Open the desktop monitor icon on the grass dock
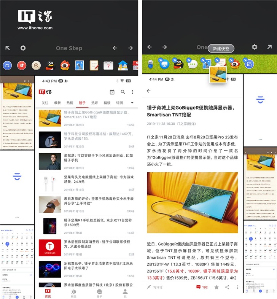 pyautogui.click(x=164, y=64)
